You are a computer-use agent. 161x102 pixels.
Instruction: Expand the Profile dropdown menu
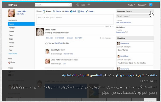[131, 5]
